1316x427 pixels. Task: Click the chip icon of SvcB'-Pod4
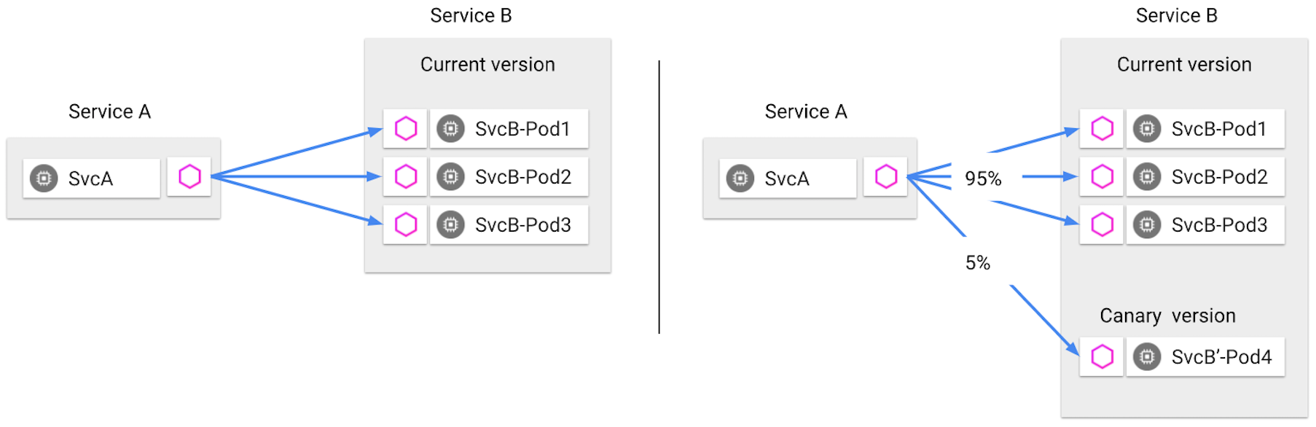click(x=1147, y=356)
